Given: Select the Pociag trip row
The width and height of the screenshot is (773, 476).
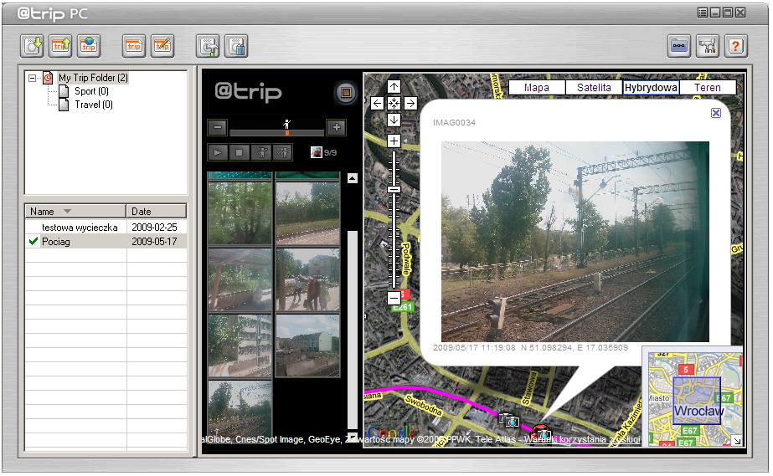Looking at the screenshot, I should 106,241.
